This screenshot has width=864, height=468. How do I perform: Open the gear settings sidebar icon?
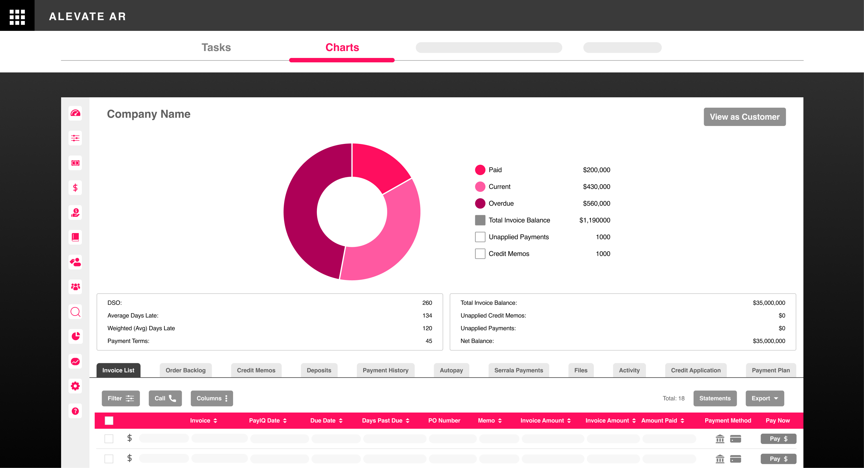[75, 386]
